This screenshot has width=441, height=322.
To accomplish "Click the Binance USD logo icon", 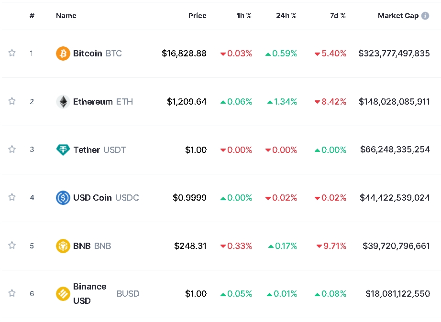I will 63,294.
